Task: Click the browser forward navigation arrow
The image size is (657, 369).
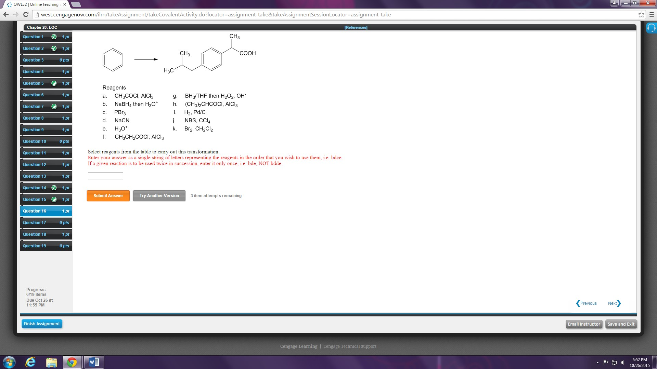Action: (15, 14)
